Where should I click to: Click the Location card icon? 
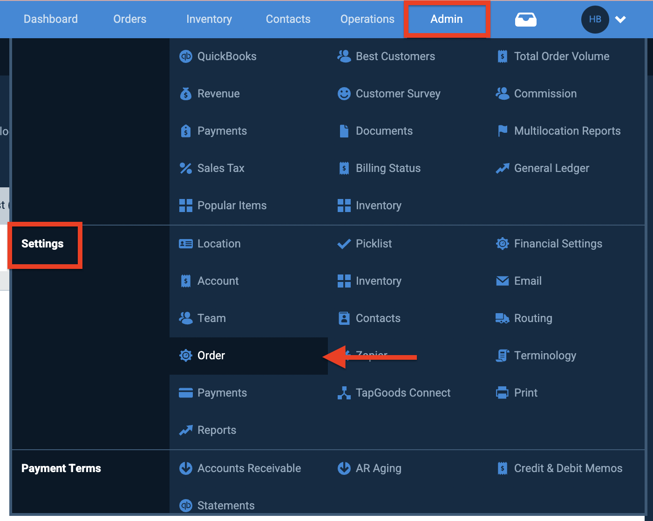point(186,244)
